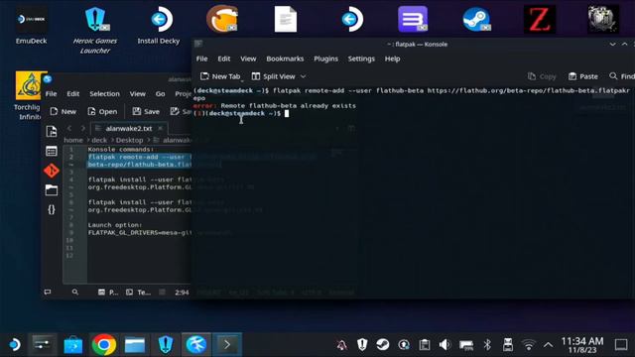Click New Tab in Konsole toolbar
The width and height of the screenshot is (635, 357).
pos(220,76)
